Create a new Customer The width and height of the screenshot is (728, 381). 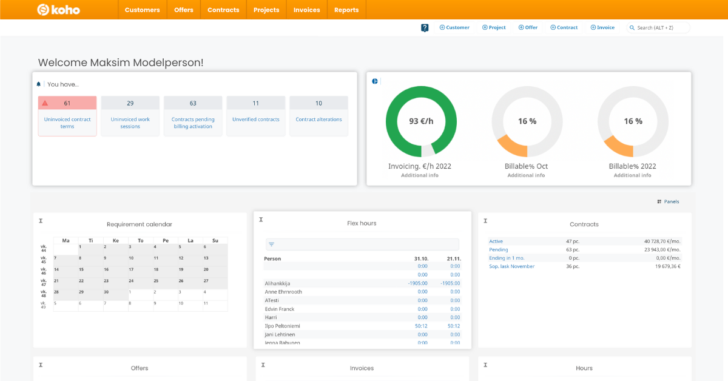click(454, 27)
